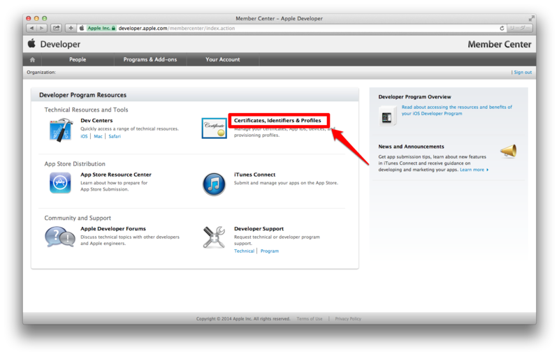Open the Dev Centers Xcode hammer icon
This screenshot has width=559, height=356.
[x=60, y=130]
